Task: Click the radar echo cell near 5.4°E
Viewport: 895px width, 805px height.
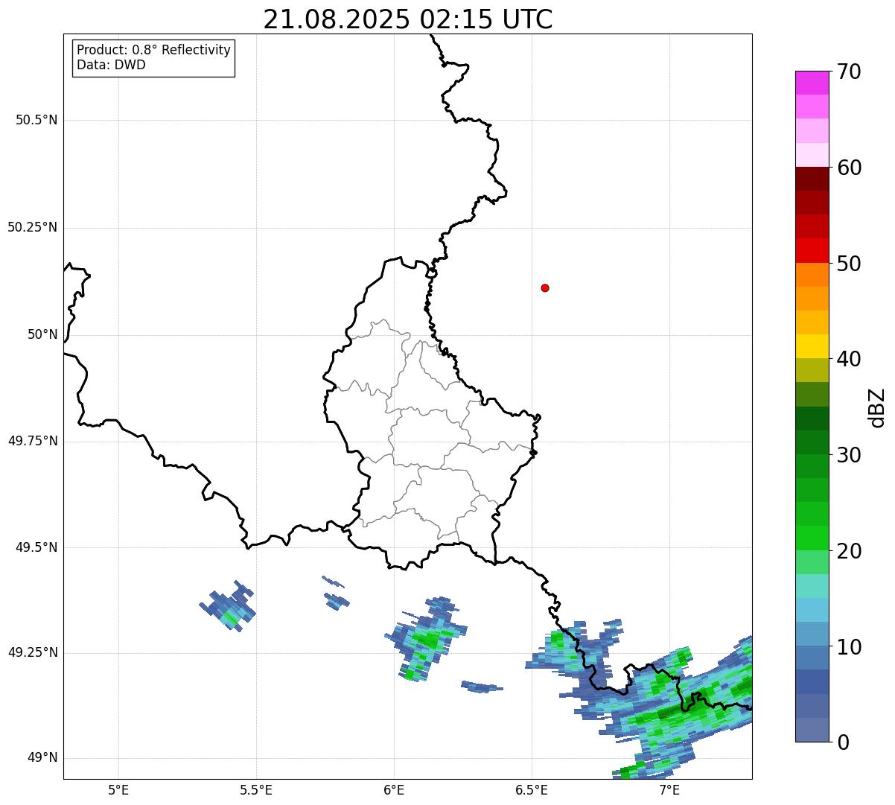Action: 228,607
